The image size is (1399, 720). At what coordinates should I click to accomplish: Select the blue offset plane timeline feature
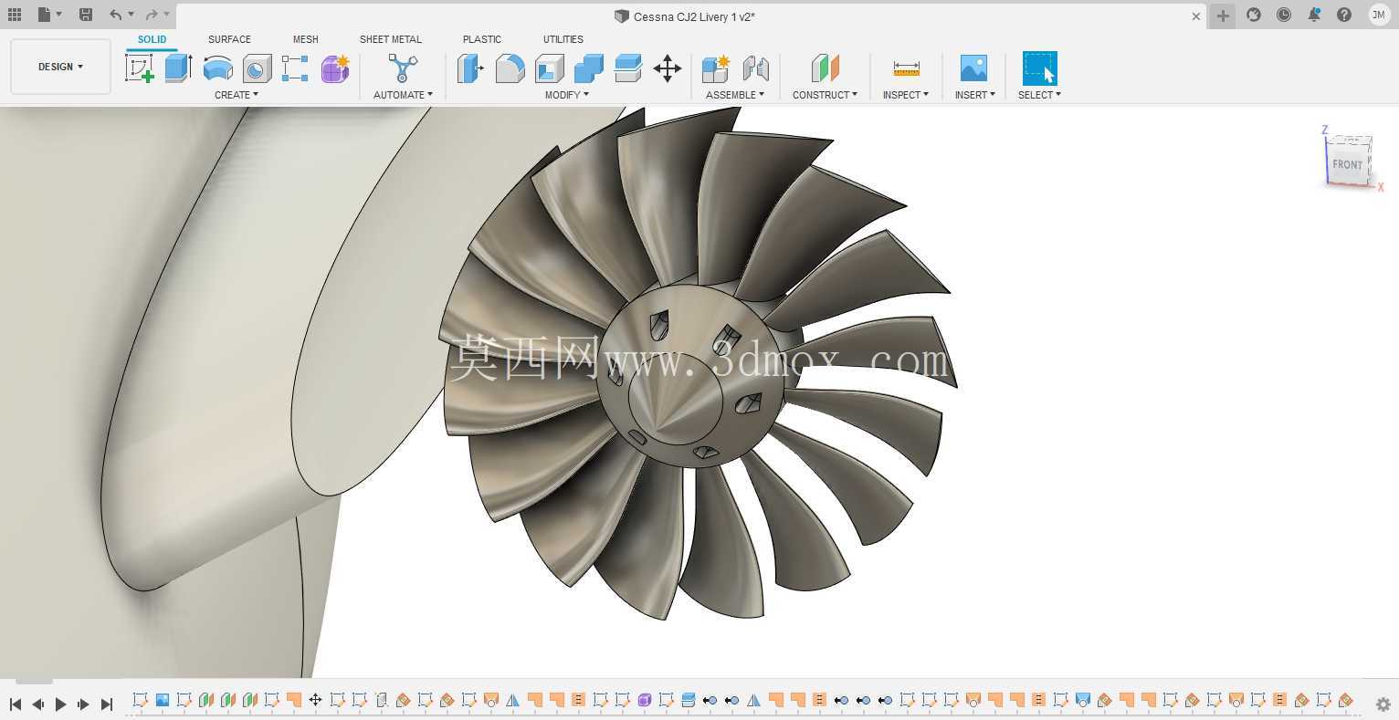688,700
